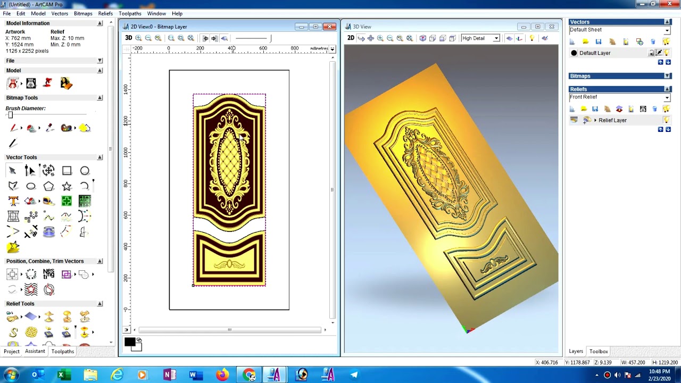This screenshot has height=383, width=681.
Task: Switch 2D View to 3D with 3D button
Action: [128, 38]
